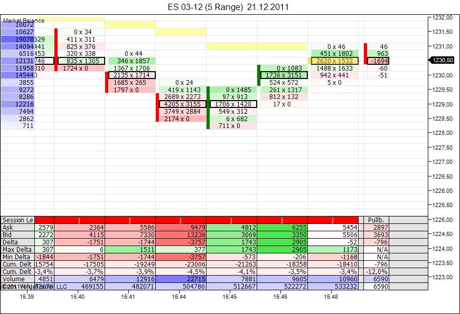Click pullback column value -1694

[379, 61]
